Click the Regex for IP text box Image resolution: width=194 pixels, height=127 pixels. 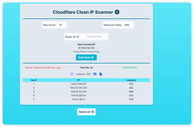point(94,37)
